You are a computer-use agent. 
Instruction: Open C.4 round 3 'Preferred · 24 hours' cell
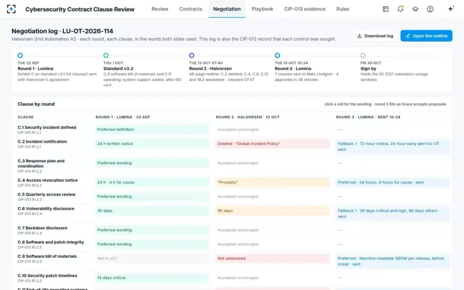tap(392, 183)
